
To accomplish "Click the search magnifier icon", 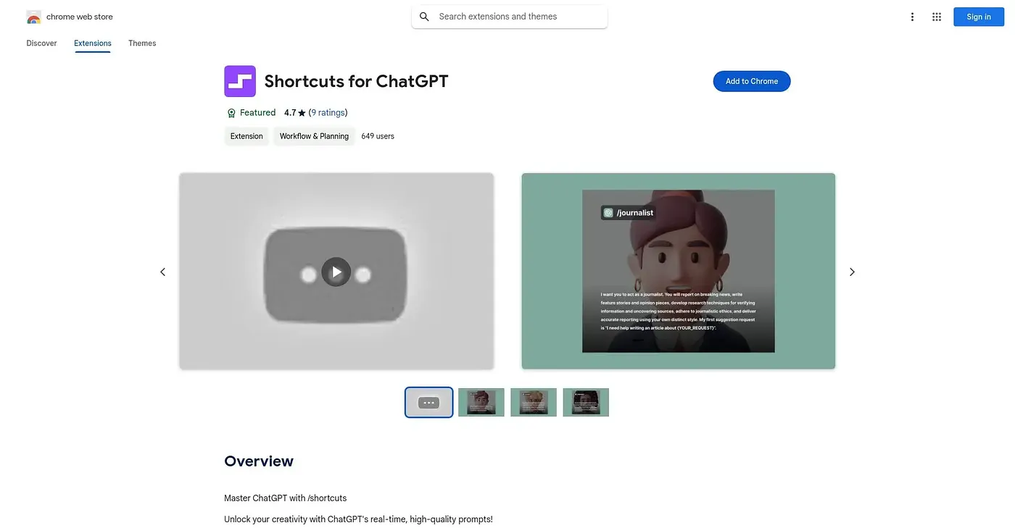I will 425,17.
